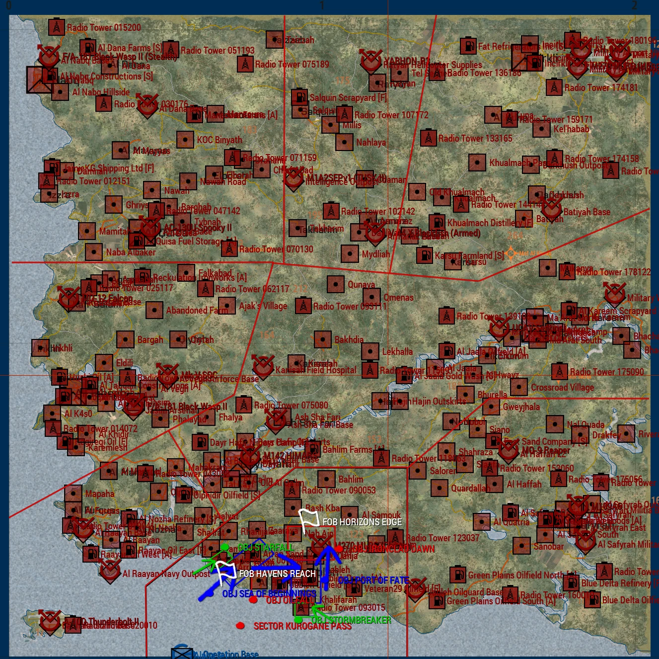Select the KOC Binyath location marker
Screen dimensions: 659x659
point(185,140)
